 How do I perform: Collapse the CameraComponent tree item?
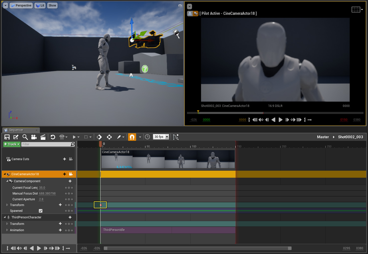click(7, 181)
